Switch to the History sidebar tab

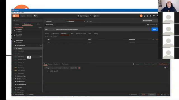(x=17, y=24)
